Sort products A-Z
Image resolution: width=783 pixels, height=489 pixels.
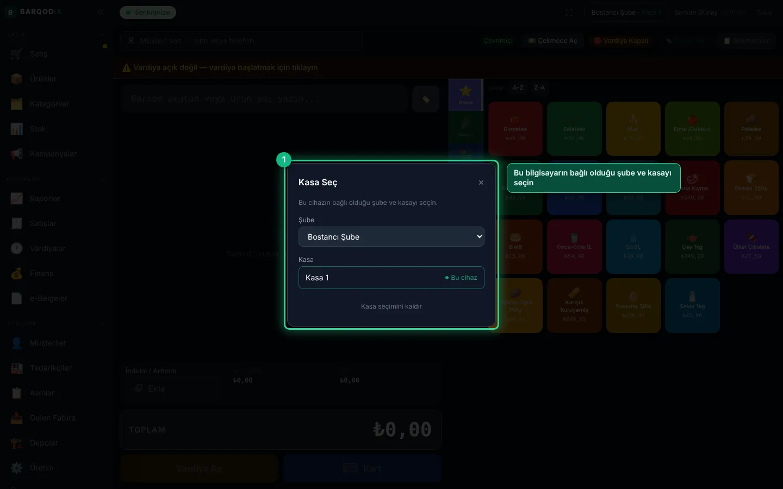click(518, 87)
